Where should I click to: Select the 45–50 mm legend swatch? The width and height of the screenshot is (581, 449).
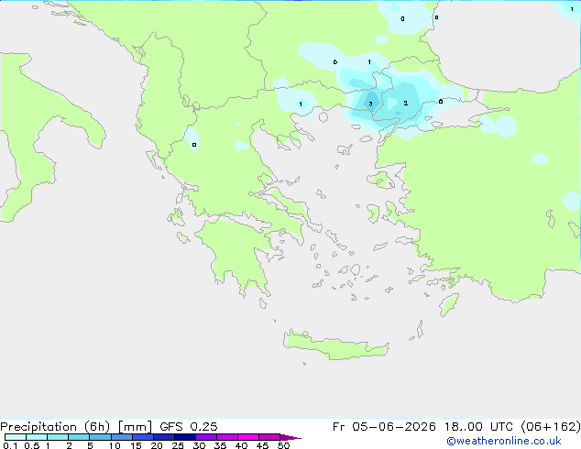269,437
